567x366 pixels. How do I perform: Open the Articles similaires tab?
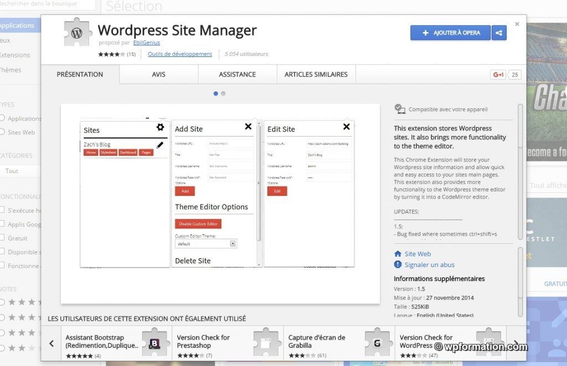[x=316, y=74]
